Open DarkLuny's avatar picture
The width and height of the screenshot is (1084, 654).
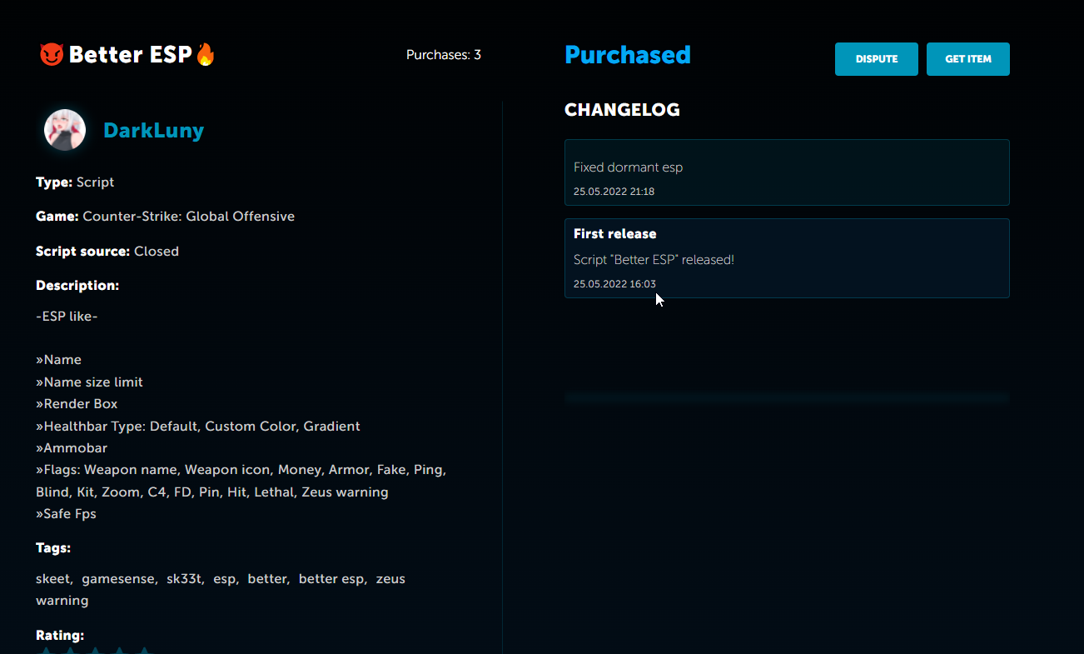tap(65, 130)
